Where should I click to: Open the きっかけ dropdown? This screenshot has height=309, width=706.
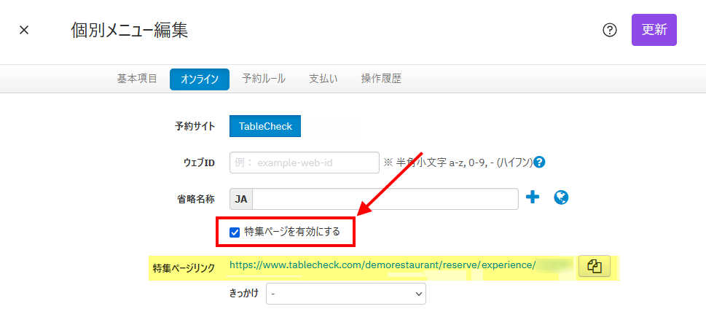point(346,294)
